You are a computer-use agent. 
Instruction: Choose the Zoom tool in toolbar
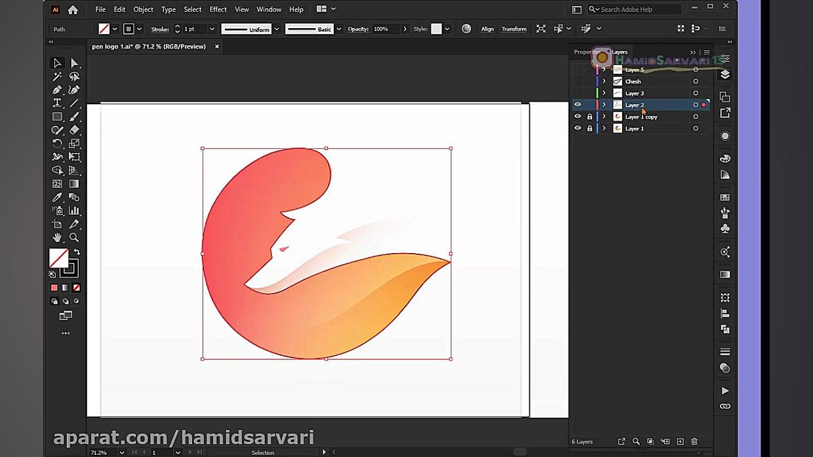tap(74, 237)
